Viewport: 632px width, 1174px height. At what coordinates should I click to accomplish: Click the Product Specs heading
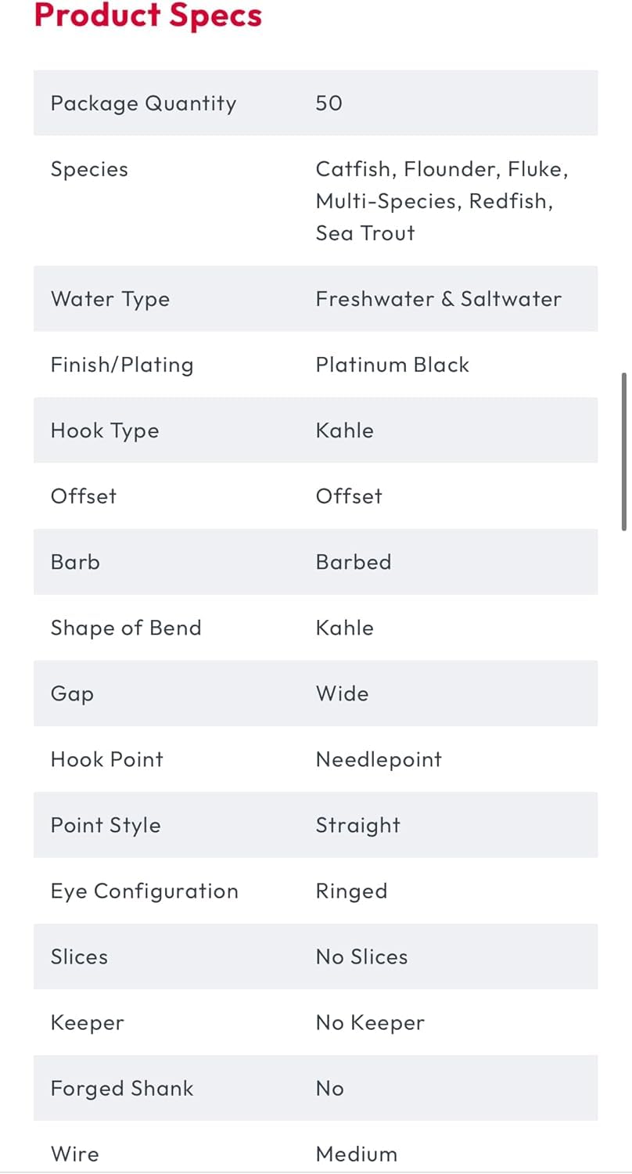(x=148, y=16)
